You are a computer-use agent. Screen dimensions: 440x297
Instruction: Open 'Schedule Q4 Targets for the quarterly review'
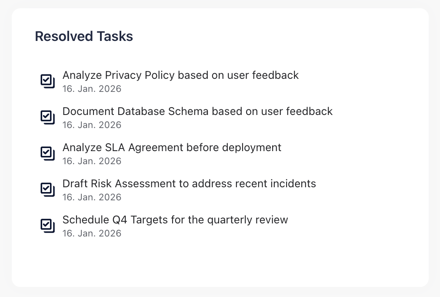point(175,220)
